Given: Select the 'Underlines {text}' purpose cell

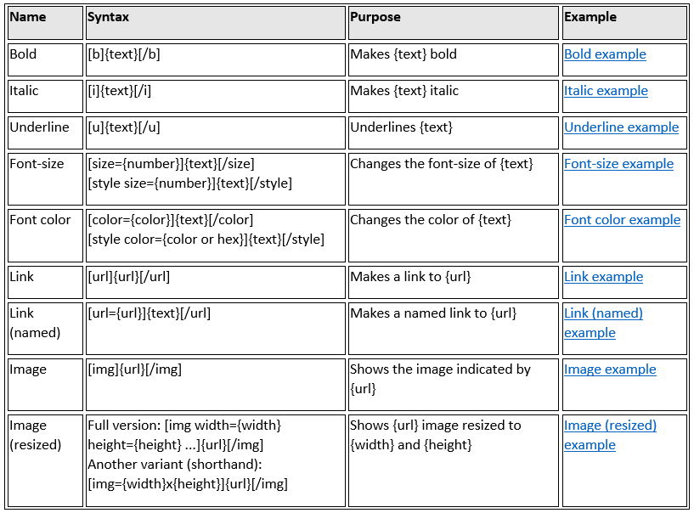Looking at the screenshot, I should [401, 127].
